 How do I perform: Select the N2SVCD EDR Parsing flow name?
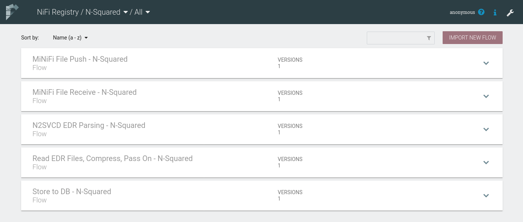tap(89, 125)
